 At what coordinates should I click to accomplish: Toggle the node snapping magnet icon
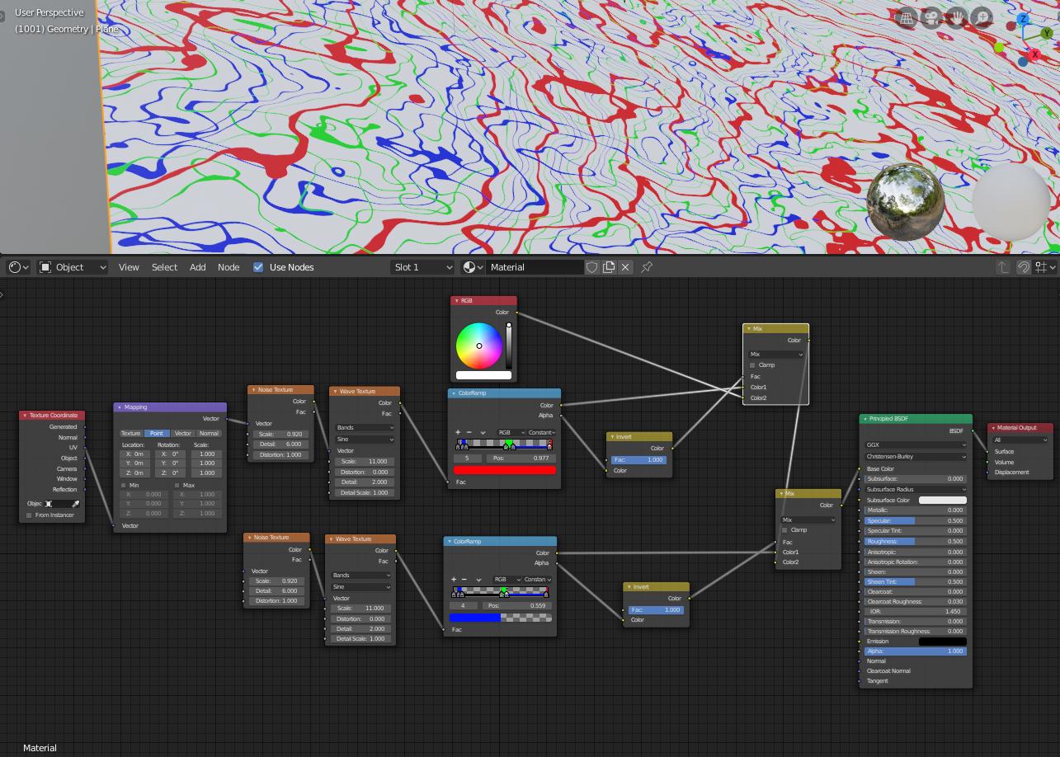pyautogui.click(x=1024, y=267)
